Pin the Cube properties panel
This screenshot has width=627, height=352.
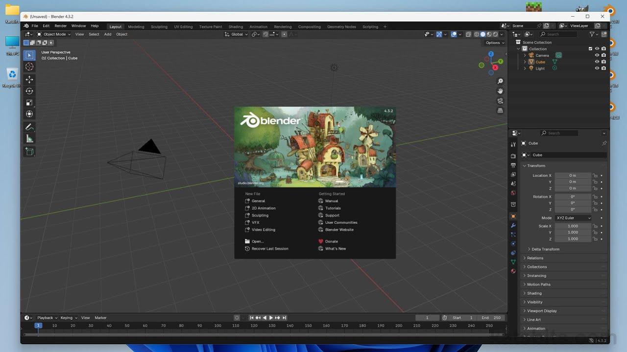pos(604,143)
